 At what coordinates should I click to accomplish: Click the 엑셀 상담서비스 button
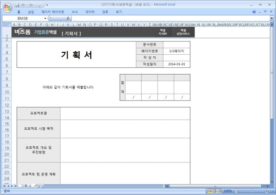coord(183,32)
